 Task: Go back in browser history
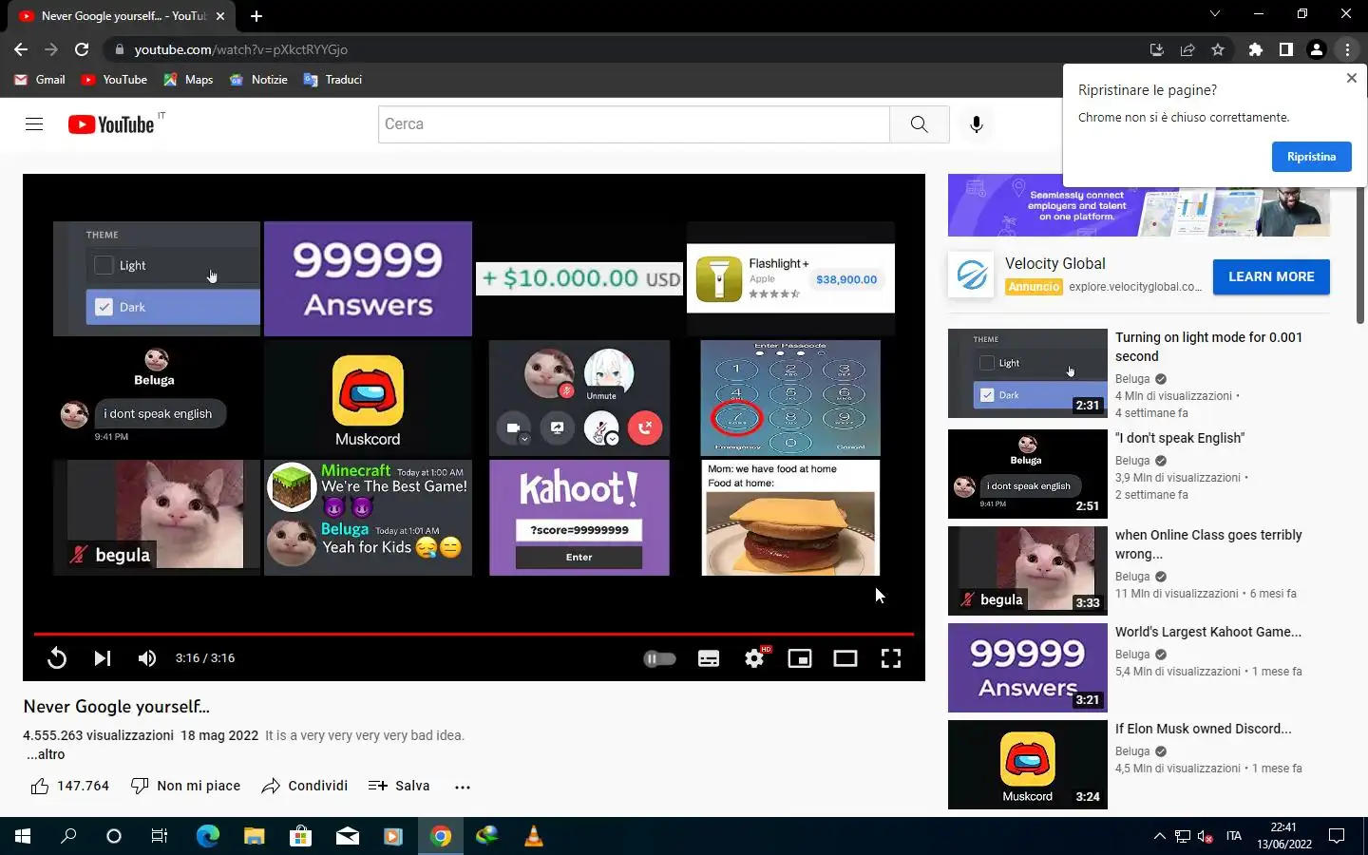pyautogui.click(x=21, y=49)
